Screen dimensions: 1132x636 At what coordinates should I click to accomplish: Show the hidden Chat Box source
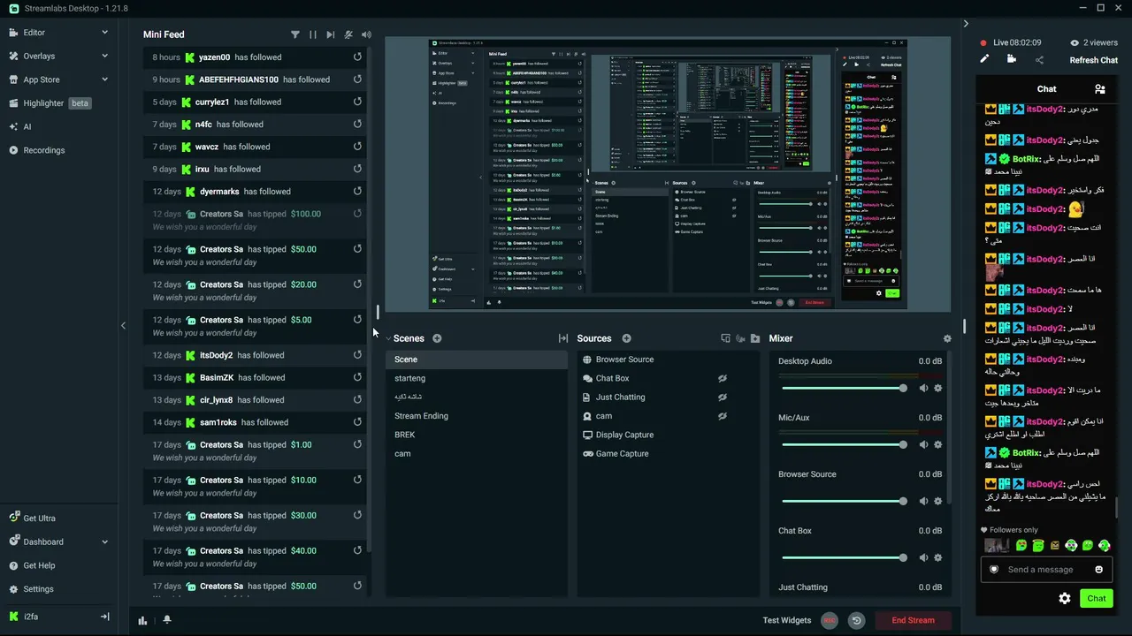(722, 378)
